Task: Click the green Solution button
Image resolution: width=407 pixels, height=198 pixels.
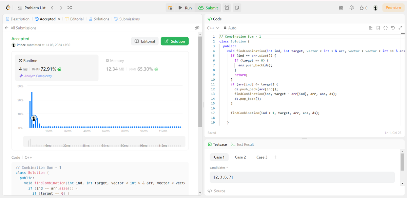Action: pos(175,41)
